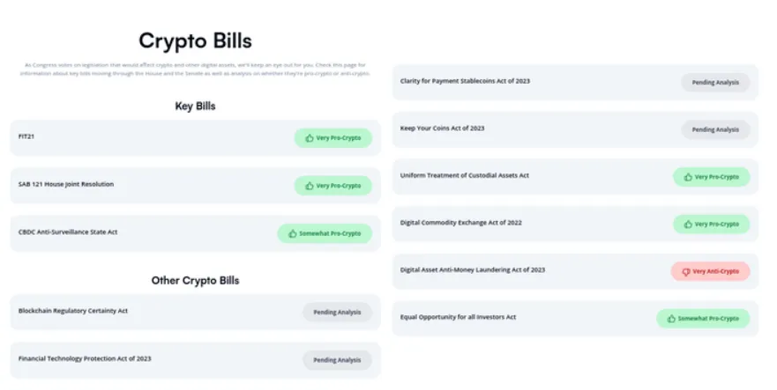Click the thumbs-down icon on the Anti-Money Laundering Act
The width and height of the screenshot is (777, 390).
click(x=686, y=272)
